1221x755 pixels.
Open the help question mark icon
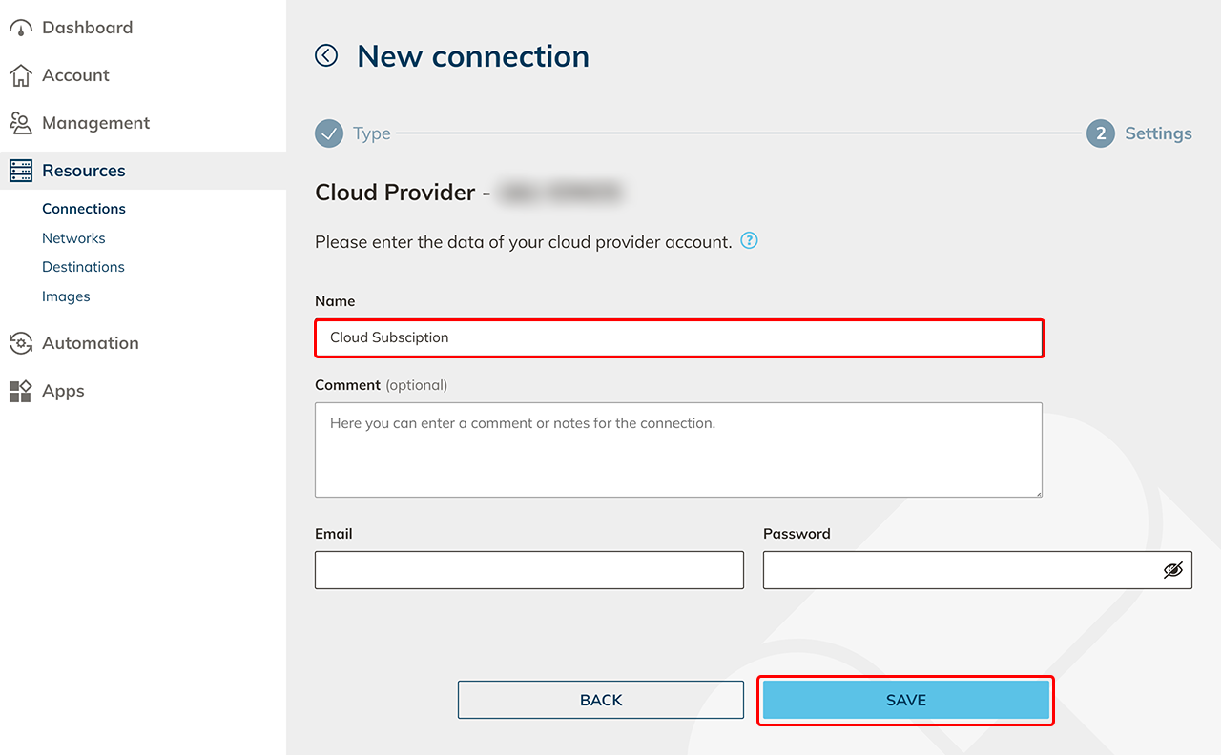pos(750,241)
